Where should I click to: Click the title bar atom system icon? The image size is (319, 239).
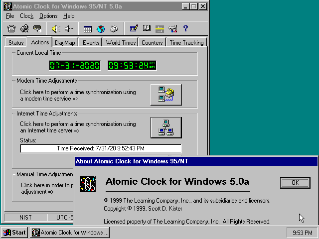[8, 6]
